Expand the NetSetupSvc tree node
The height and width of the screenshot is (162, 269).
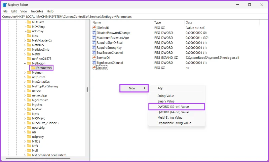(25, 82)
